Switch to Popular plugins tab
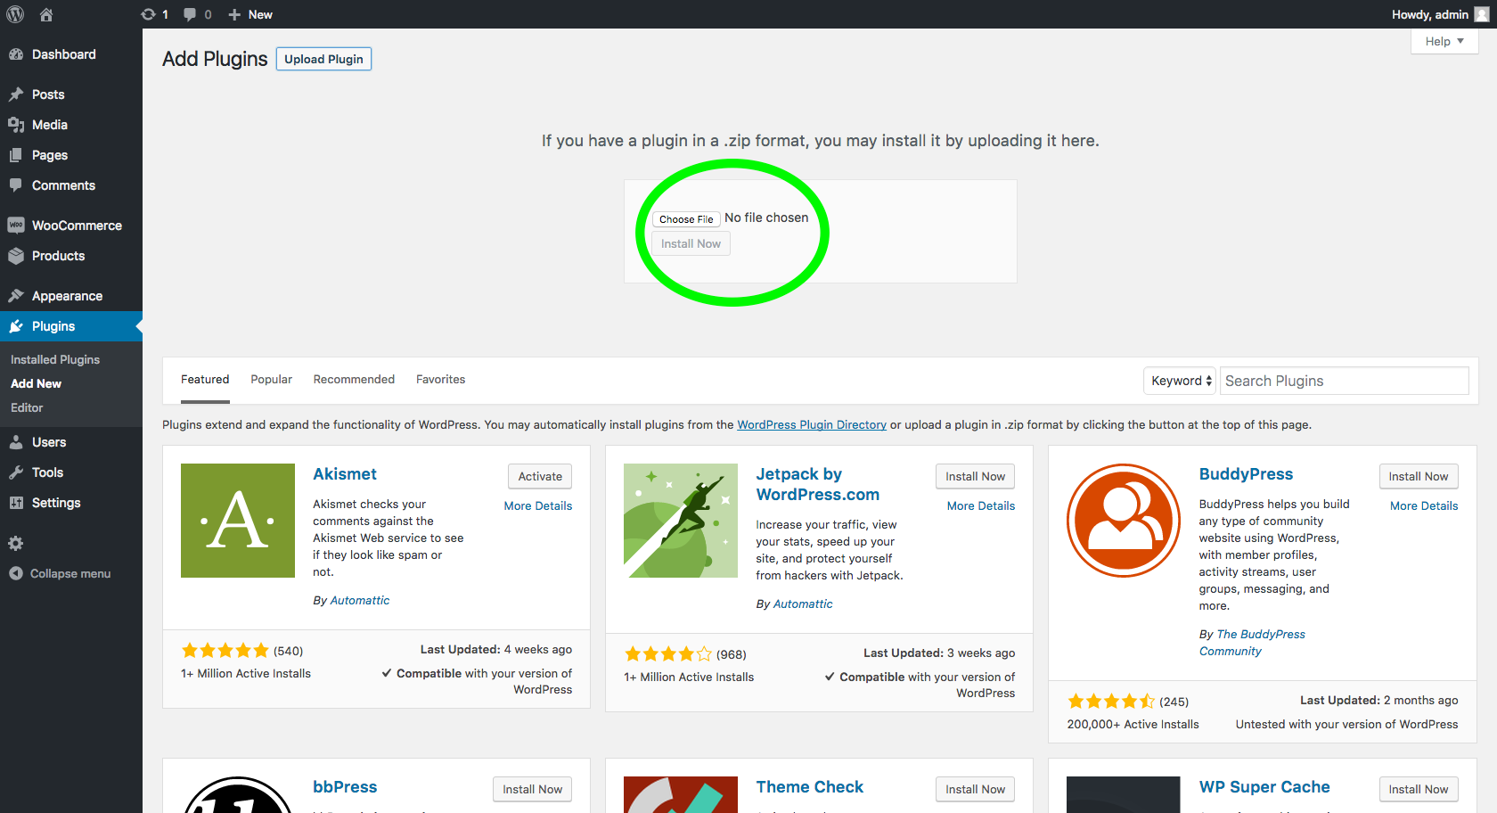This screenshot has height=813, width=1497. point(272,380)
